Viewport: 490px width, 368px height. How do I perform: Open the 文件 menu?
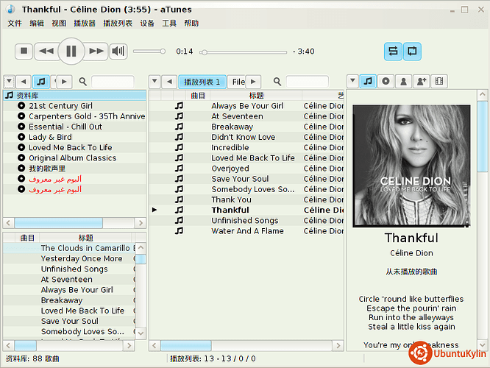coord(15,23)
